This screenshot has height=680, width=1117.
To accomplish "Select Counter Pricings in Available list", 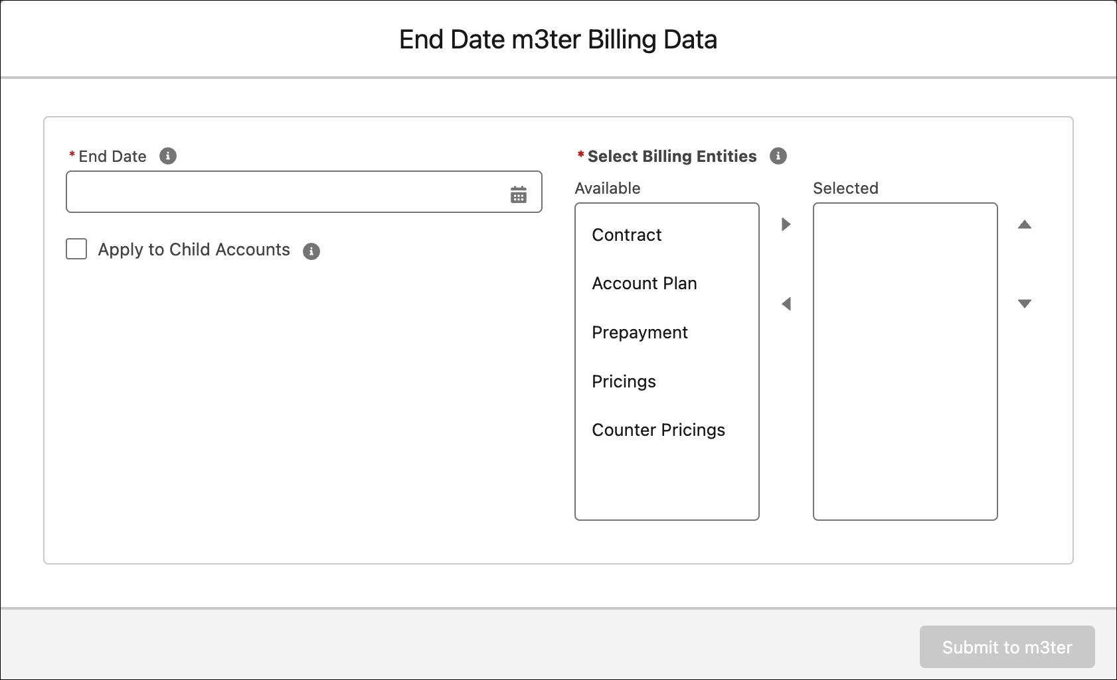I will click(667, 430).
